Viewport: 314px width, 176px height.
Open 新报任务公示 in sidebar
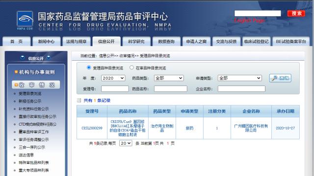(x=30, y=101)
